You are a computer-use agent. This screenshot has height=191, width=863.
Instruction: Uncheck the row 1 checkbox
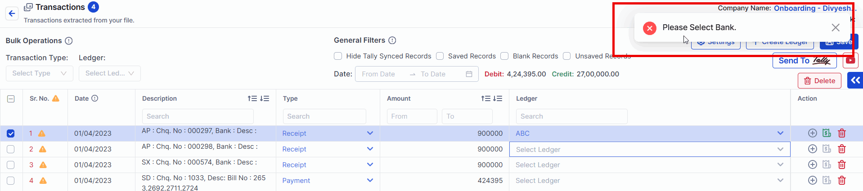point(11,133)
